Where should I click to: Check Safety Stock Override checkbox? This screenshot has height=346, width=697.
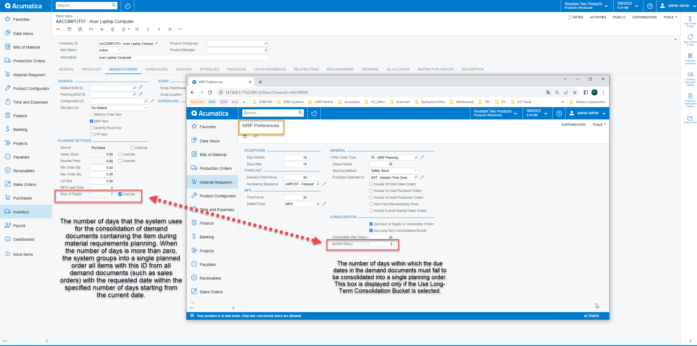[120, 154]
